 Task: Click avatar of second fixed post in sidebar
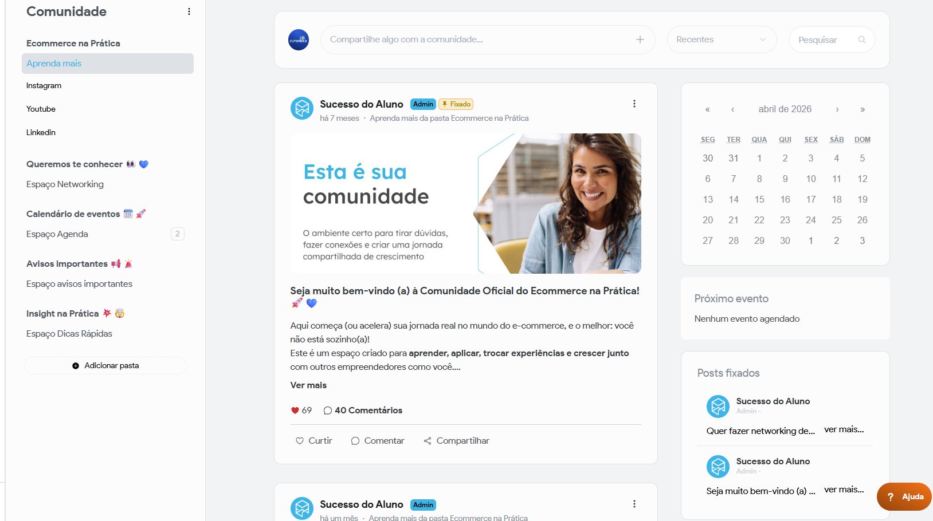coord(718,467)
